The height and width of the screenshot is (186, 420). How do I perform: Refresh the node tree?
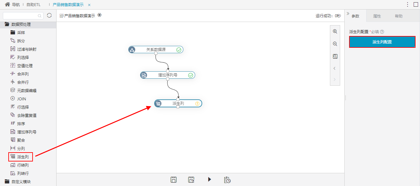49,15
